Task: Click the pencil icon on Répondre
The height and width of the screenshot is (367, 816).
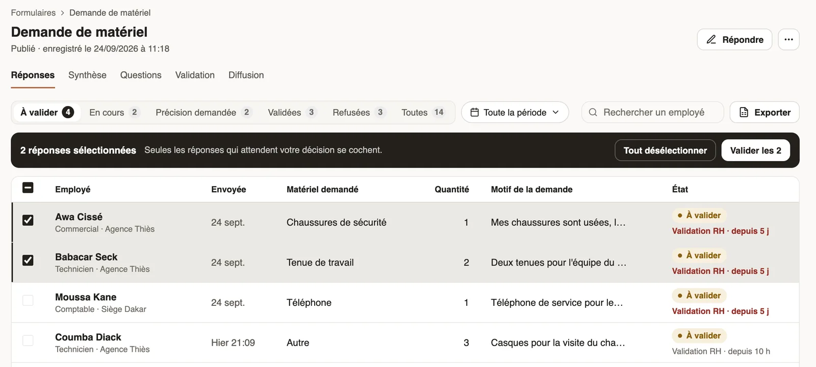Action: pos(711,39)
